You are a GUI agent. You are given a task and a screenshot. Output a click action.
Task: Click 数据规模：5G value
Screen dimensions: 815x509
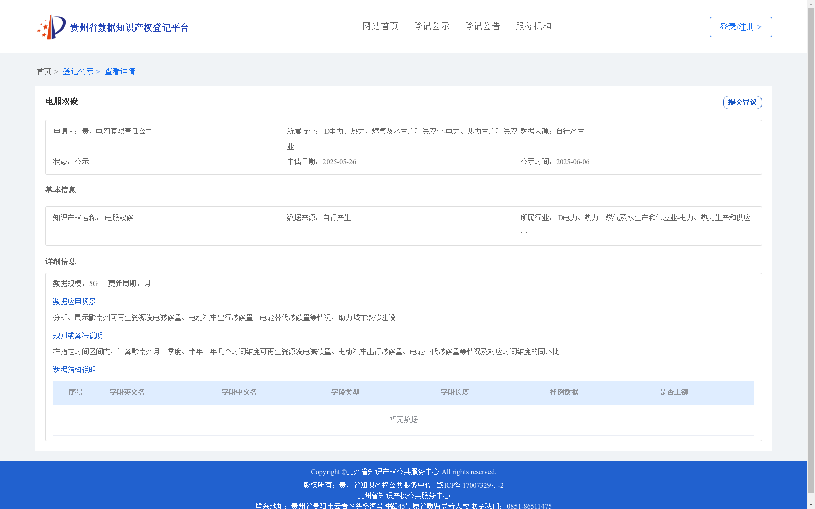(x=75, y=284)
